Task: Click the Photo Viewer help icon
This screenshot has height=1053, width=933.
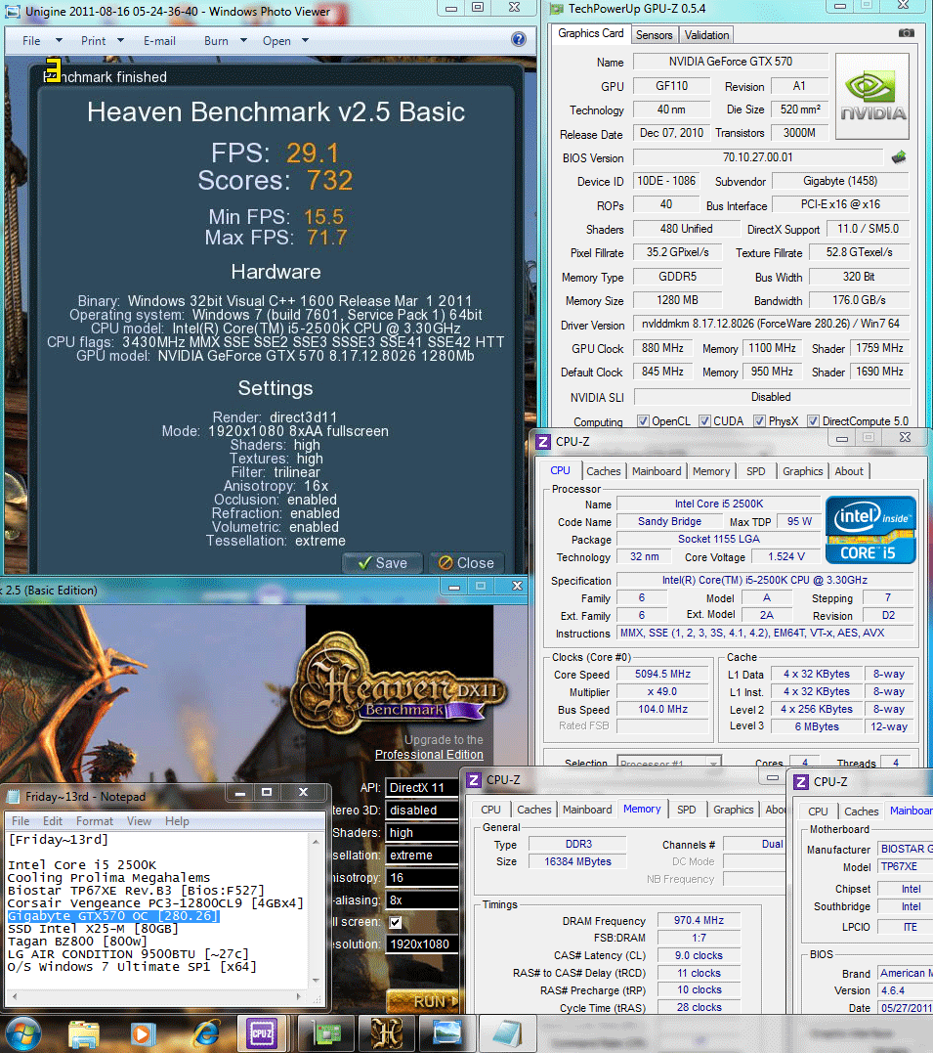Action: click(519, 39)
